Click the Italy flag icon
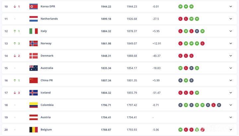This screenshot has height=136, width=239. [34, 31]
